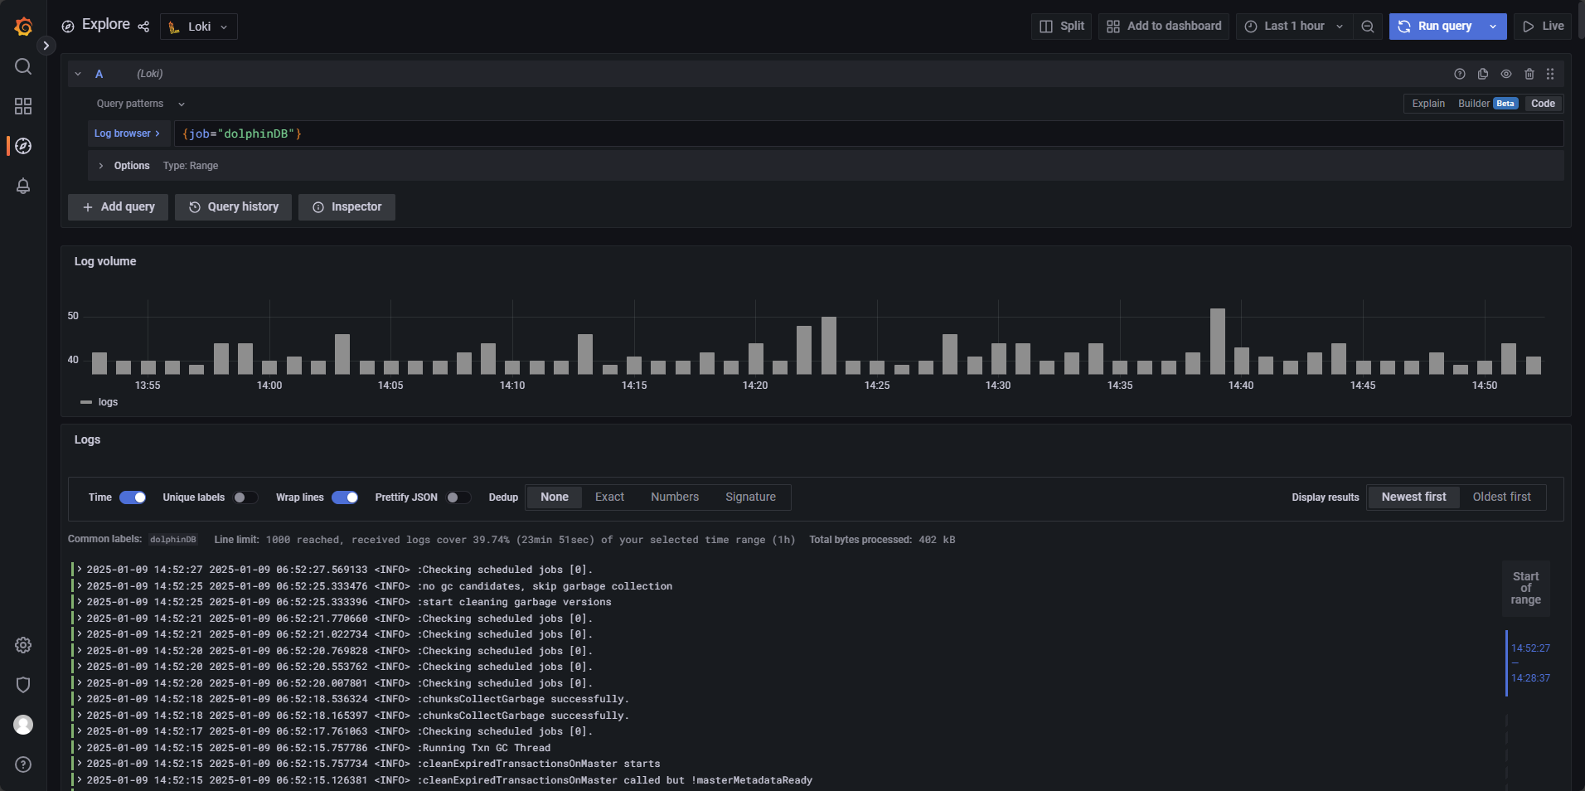Switch to the Builder query editor tab
The width and height of the screenshot is (1585, 791).
click(1474, 104)
